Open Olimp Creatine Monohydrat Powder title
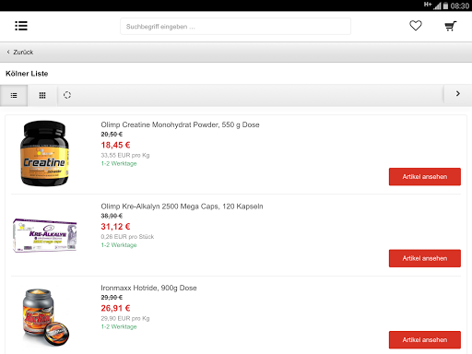This screenshot has width=472, height=354. [x=180, y=124]
